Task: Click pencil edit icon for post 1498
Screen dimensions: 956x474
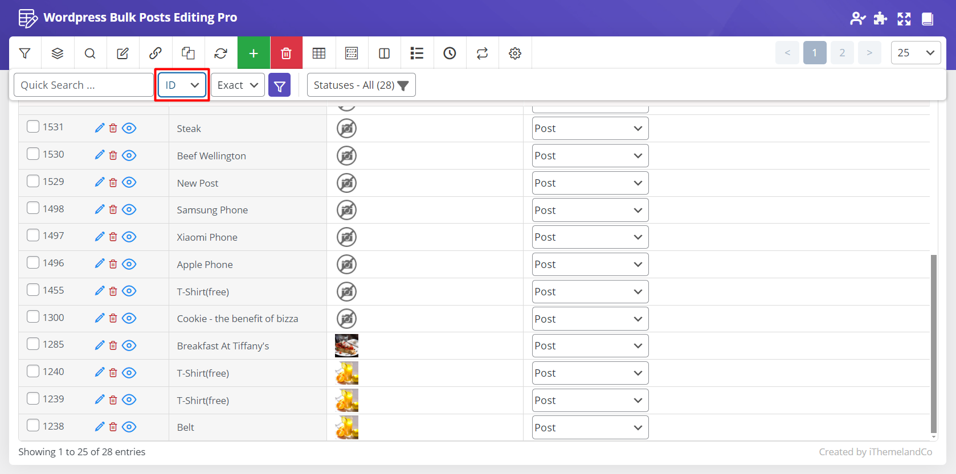Action: 99,209
